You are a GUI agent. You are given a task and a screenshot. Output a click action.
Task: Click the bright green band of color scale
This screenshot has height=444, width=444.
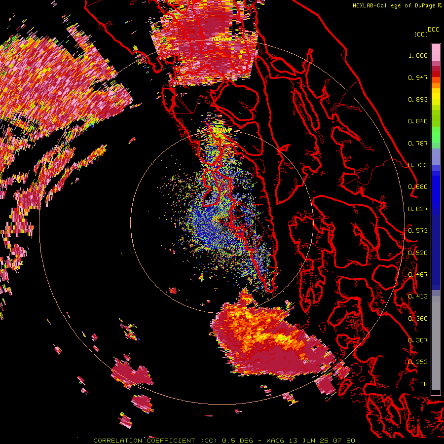pos(436,135)
